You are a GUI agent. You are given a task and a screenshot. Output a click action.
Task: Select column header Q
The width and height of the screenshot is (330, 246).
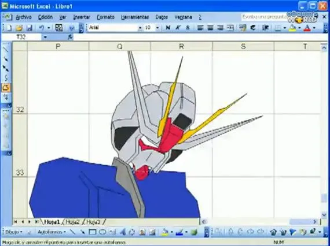119,46
